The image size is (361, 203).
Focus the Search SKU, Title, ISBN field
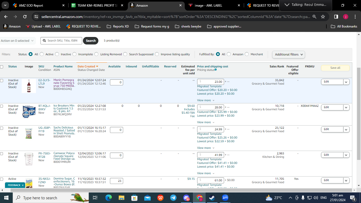coord(61,41)
